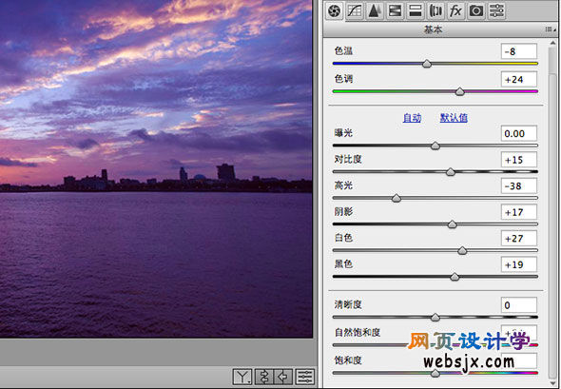Open the Effects fx panel icon
This screenshot has width=561, height=389.
click(455, 11)
